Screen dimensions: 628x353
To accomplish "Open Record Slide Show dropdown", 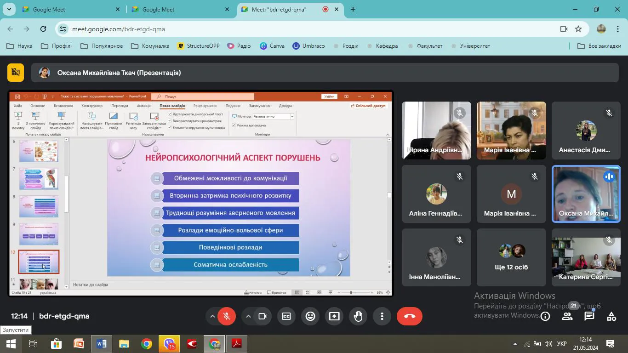I will click(154, 121).
